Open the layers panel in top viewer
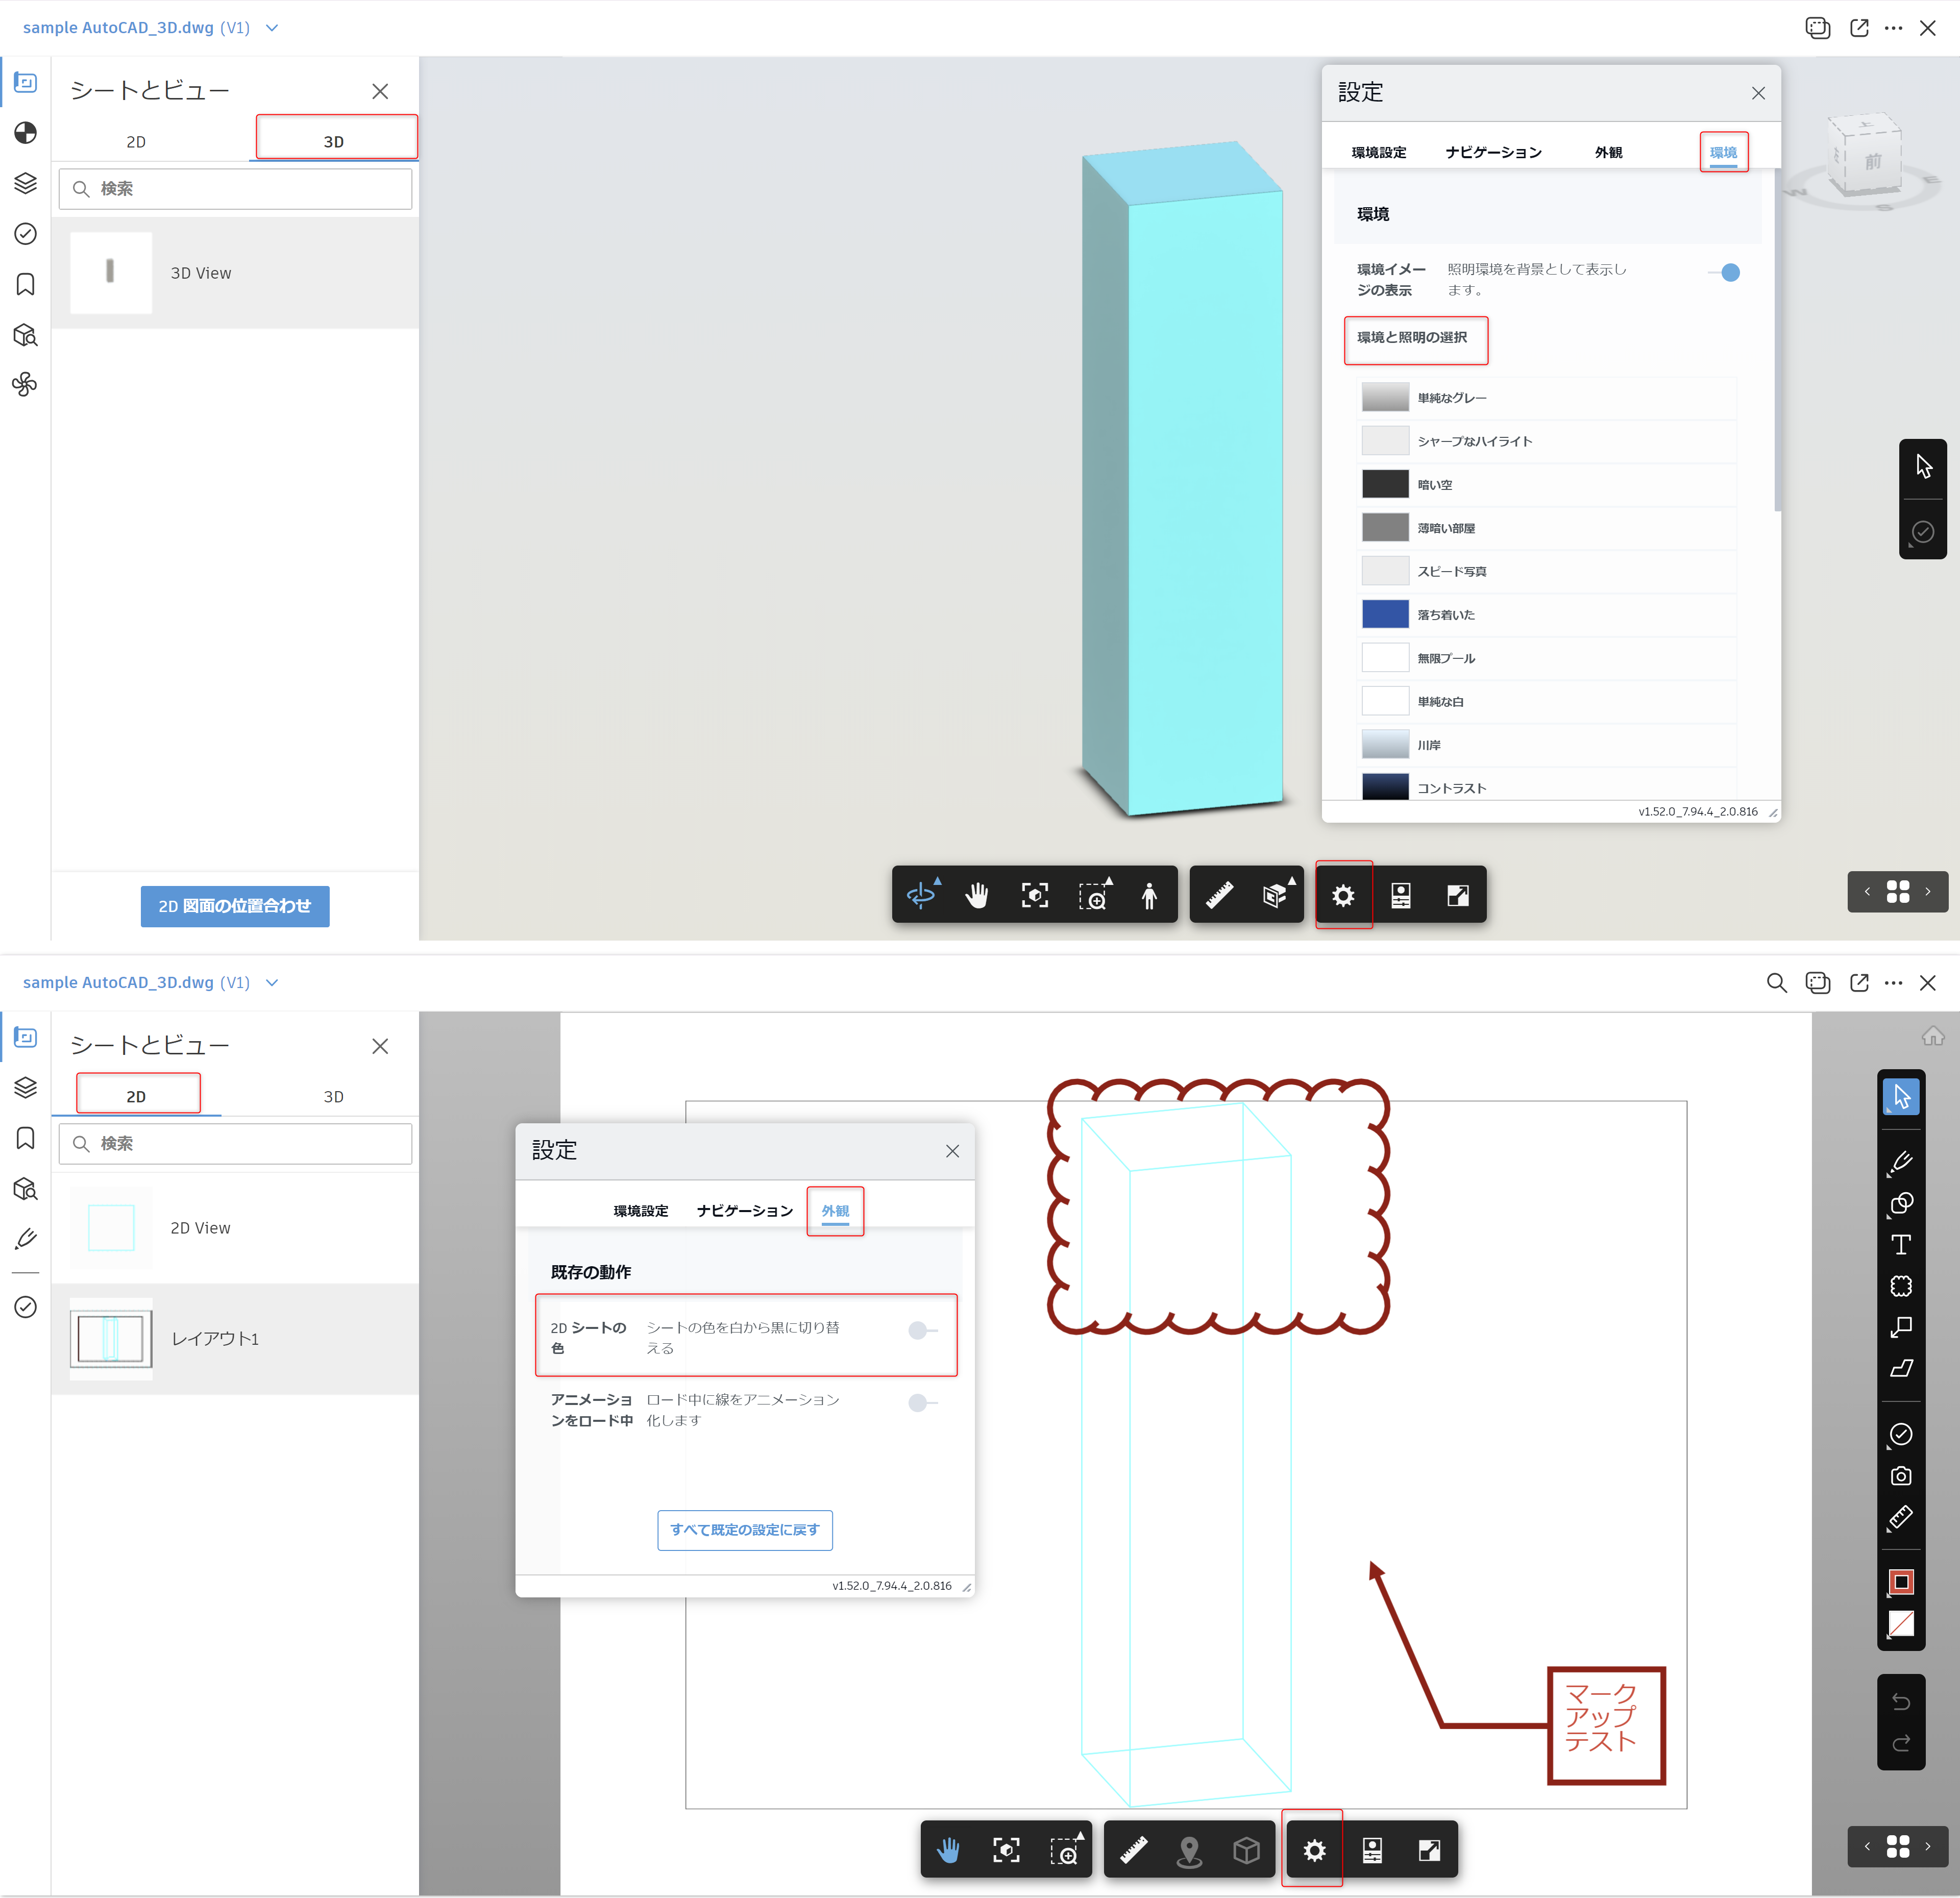This screenshot has height=1898, width=1960. [26, 183]
